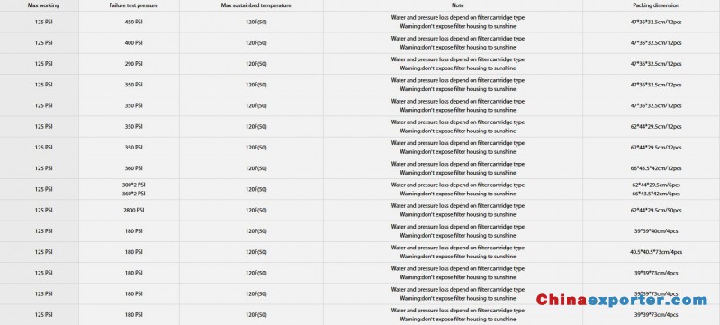The height and width of the screenshot is (325, 720).
Task: Select the 39*39*40cm/4pcs packing cell
Action: pyautogui.click(x=656, y=231)
